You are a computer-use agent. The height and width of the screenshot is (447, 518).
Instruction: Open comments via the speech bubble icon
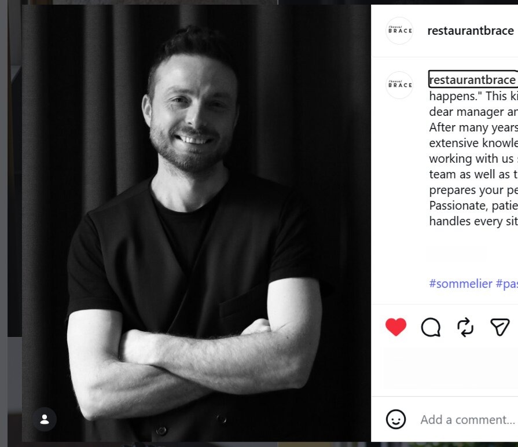pos(431,327)
